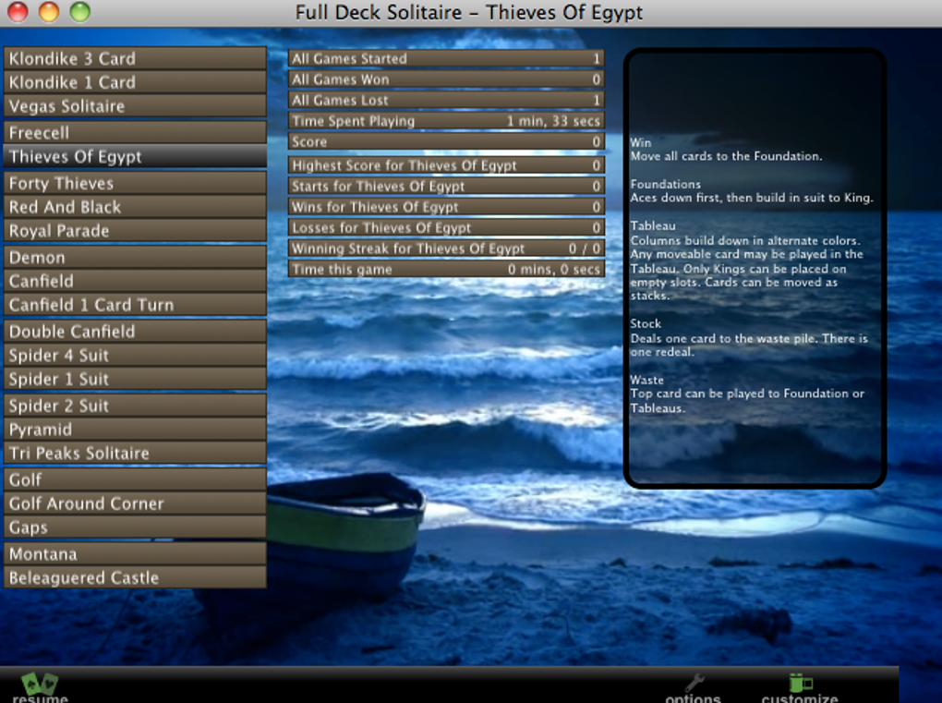Click the All Games Started stat row
Viewport: 942px width, 703px height.
click(x=446, y=58)
